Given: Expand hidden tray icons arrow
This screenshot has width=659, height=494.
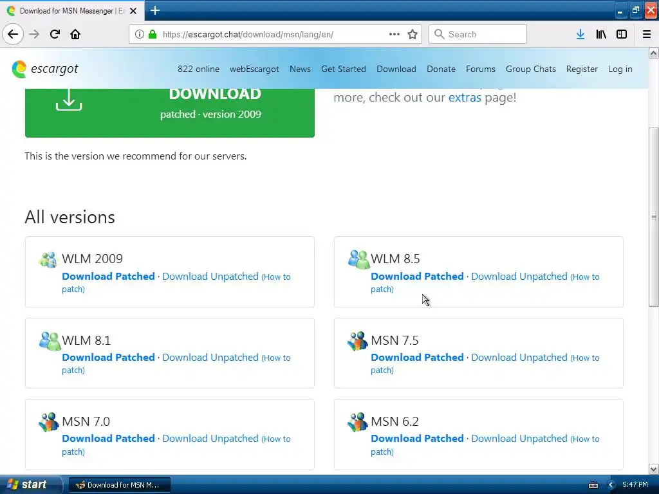Looking at the screenshot, I should tap(611, 485).
